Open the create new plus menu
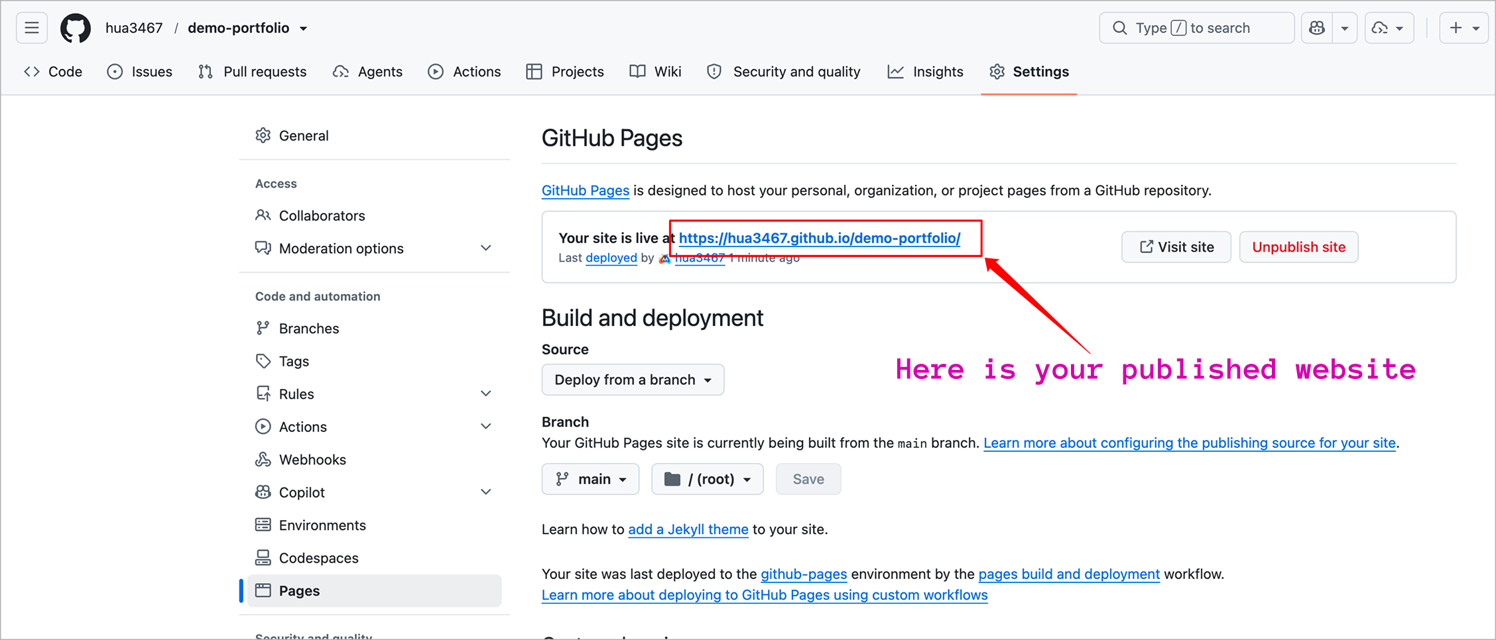Image resolution: width=1496 pixels, height=640 pixels. click(1464, 28)
